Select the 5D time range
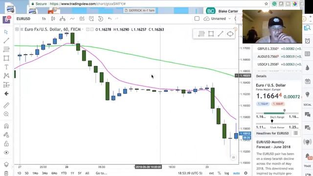 [26, 173]
